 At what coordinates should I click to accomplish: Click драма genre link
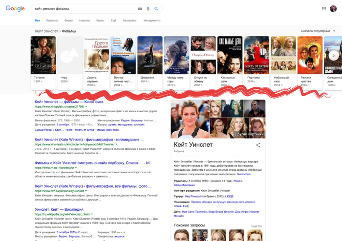pyautogui.click(x=112, y=124)
